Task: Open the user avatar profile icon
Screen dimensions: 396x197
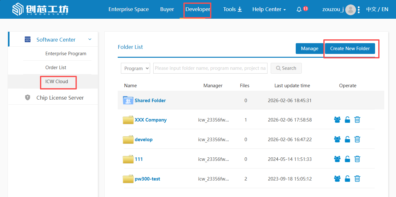Action: coord(350,10)
